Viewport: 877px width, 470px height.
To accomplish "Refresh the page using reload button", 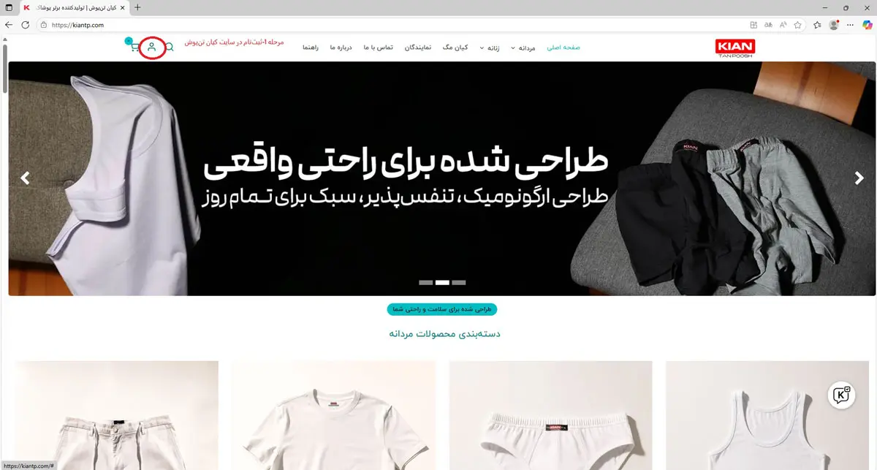I will (x=25, y=25).
